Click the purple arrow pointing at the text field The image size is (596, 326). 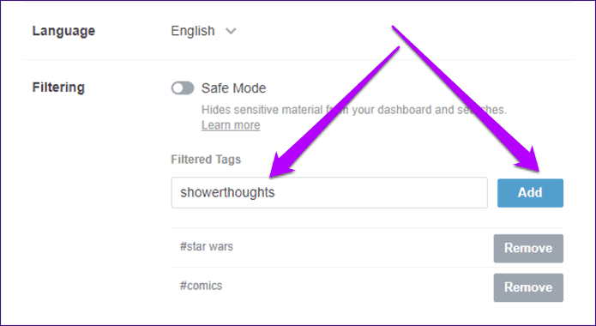tap(334, 112)
